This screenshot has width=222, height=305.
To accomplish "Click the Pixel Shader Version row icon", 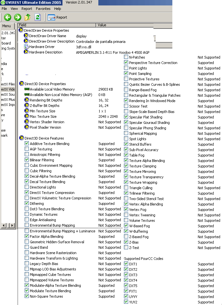I will 27,127.
